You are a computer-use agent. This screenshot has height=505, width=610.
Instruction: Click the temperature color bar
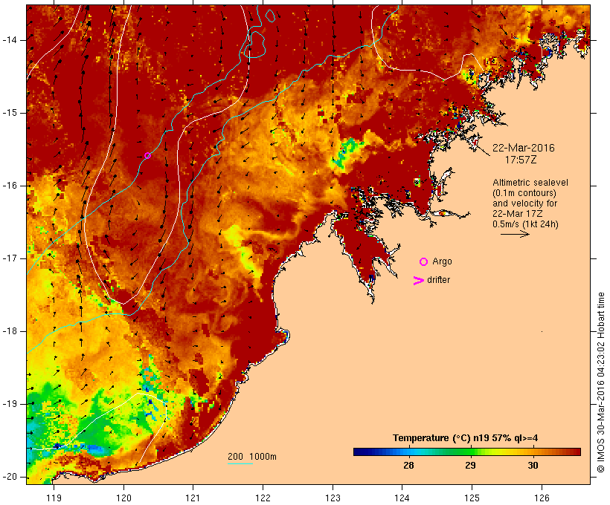467,452
